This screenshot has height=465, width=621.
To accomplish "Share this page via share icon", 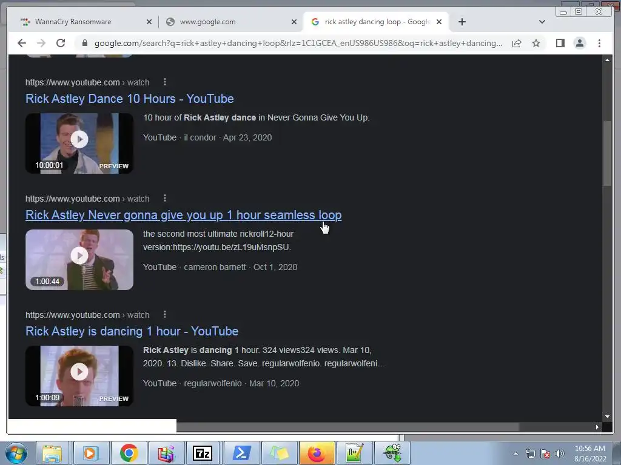I will click(x=517, y=43).
